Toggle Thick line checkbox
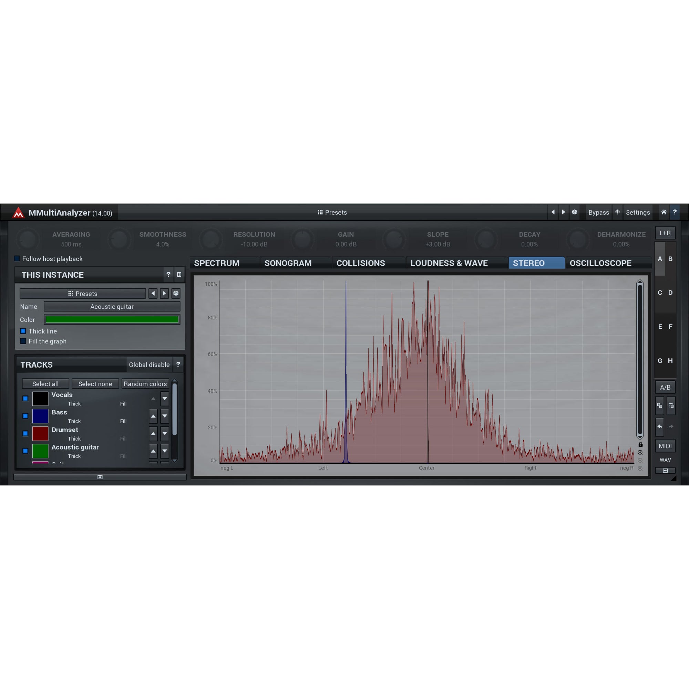The width and height of the screenshot is (689, 689). point(23,331)
